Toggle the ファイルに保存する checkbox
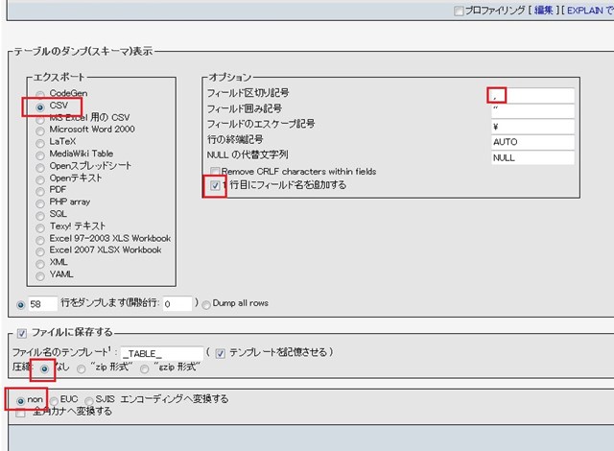 21,333
